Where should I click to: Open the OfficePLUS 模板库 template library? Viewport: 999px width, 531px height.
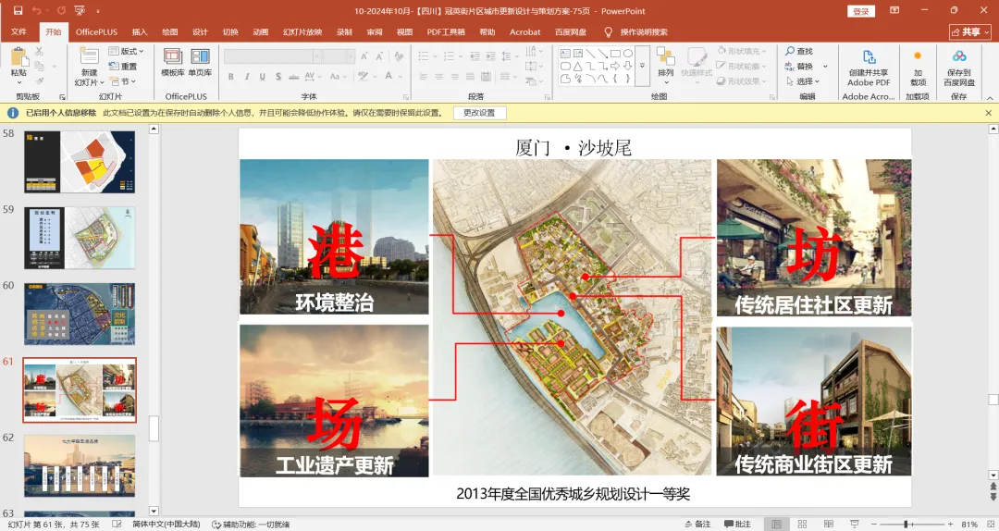tap(173, 63)
